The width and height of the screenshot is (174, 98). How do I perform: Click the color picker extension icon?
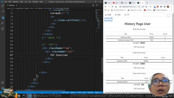[154, 7]
